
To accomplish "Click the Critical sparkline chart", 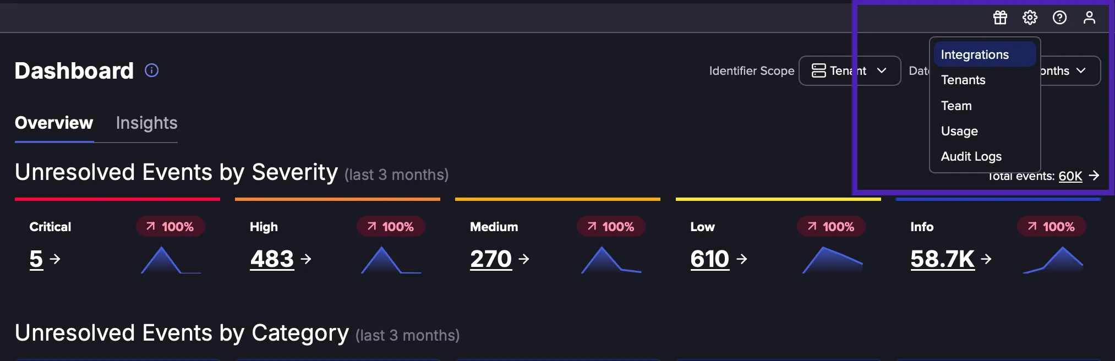I will pos(171,260).
